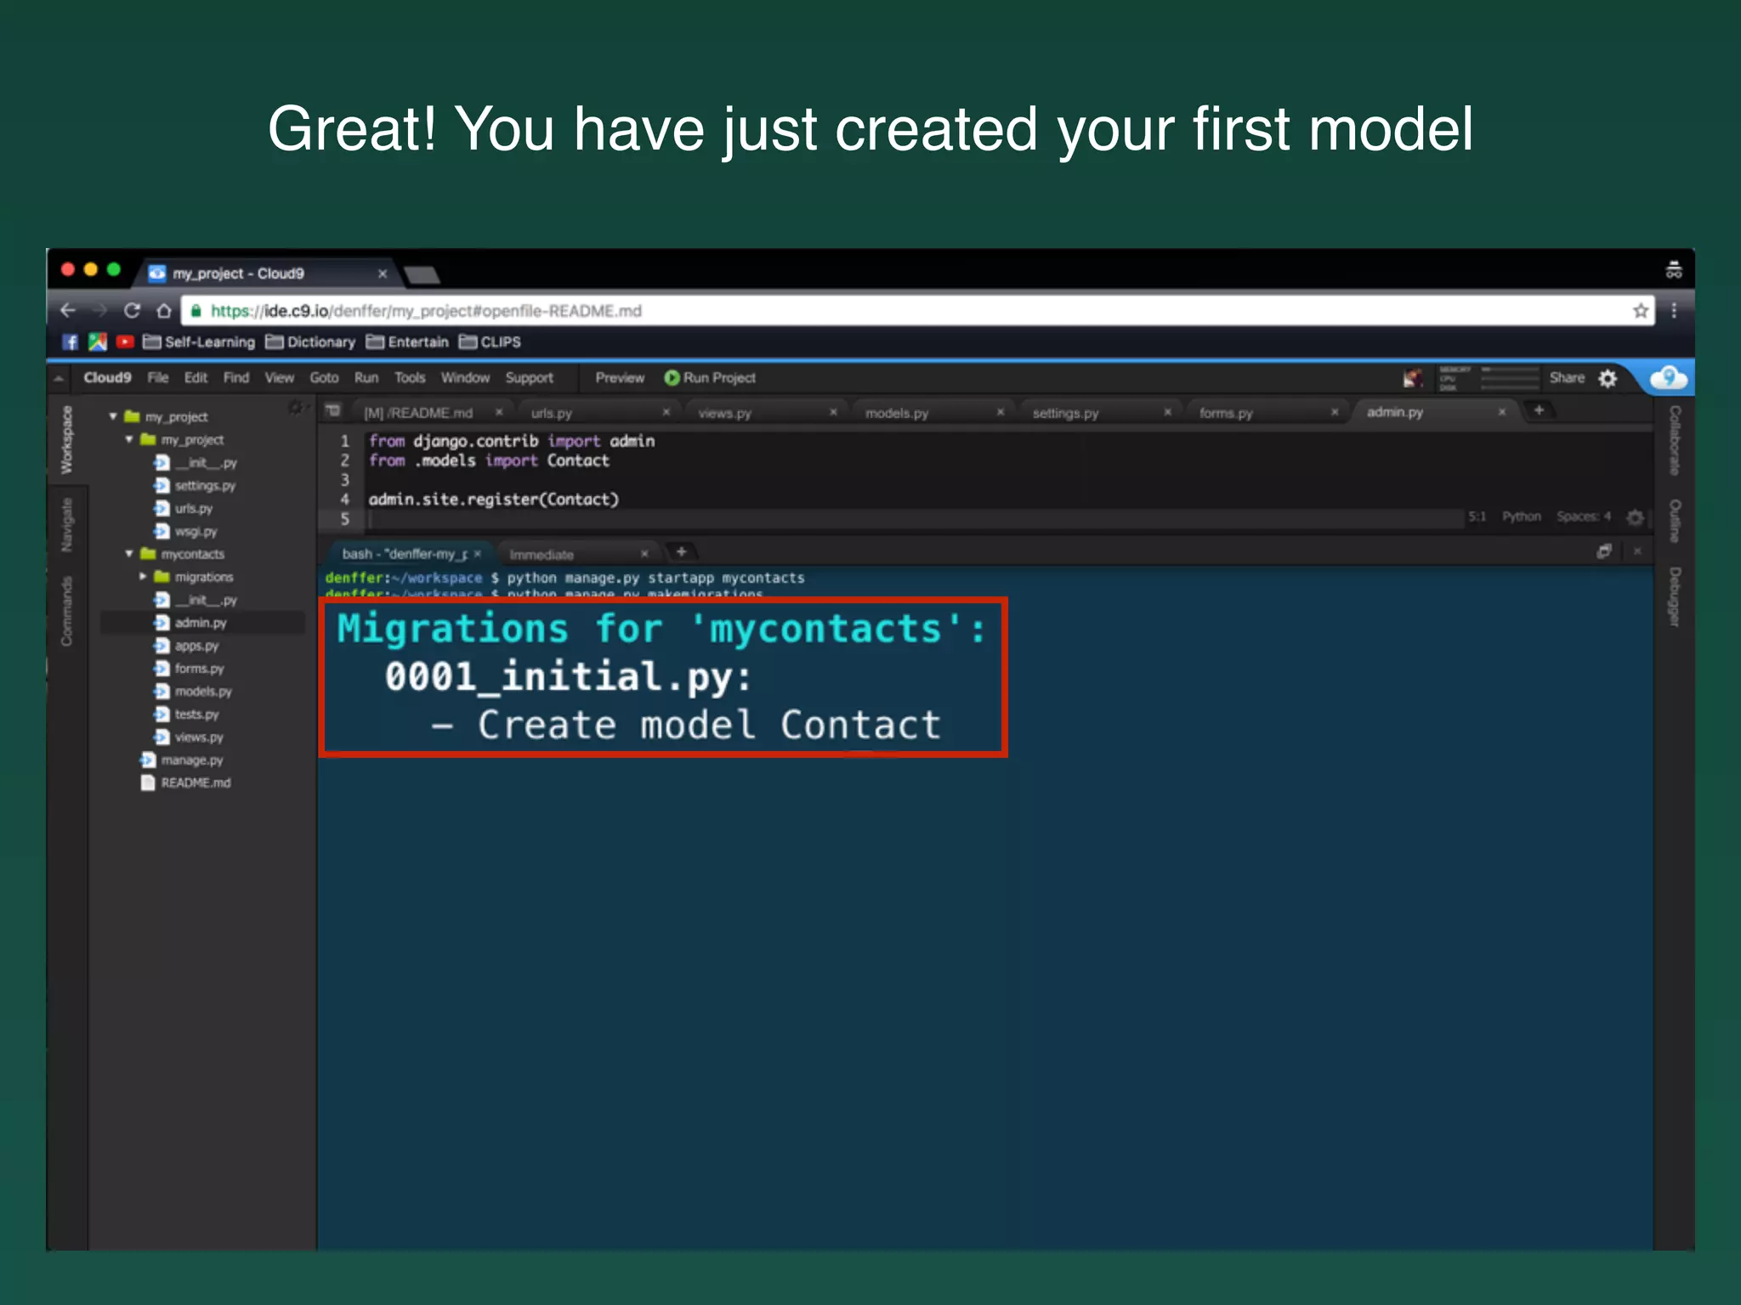Click the browser address bar
This screenshot has width=1741, height=1305.
click(x=850, y=311)
